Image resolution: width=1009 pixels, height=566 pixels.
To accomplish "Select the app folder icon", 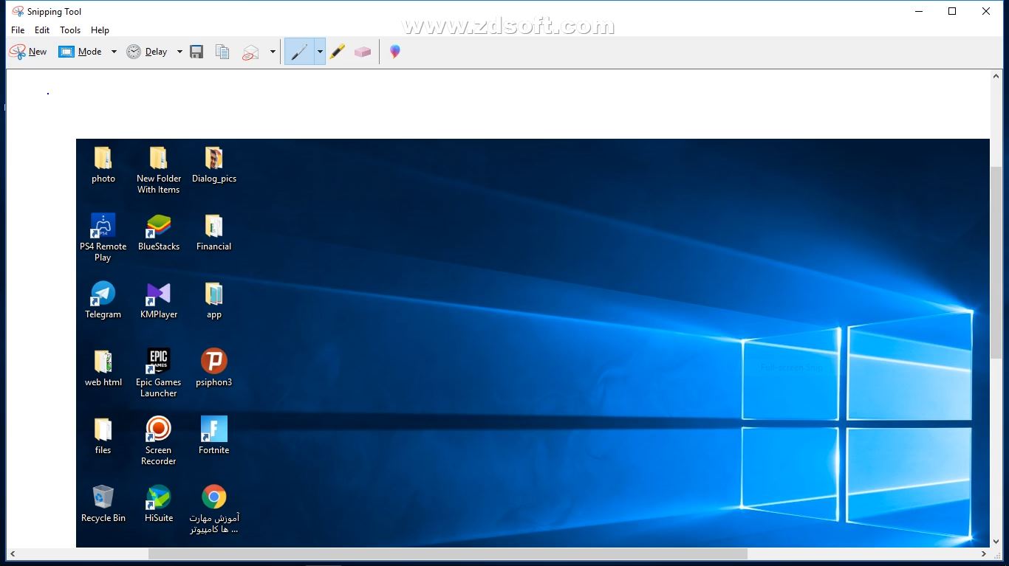I will 214,300.
